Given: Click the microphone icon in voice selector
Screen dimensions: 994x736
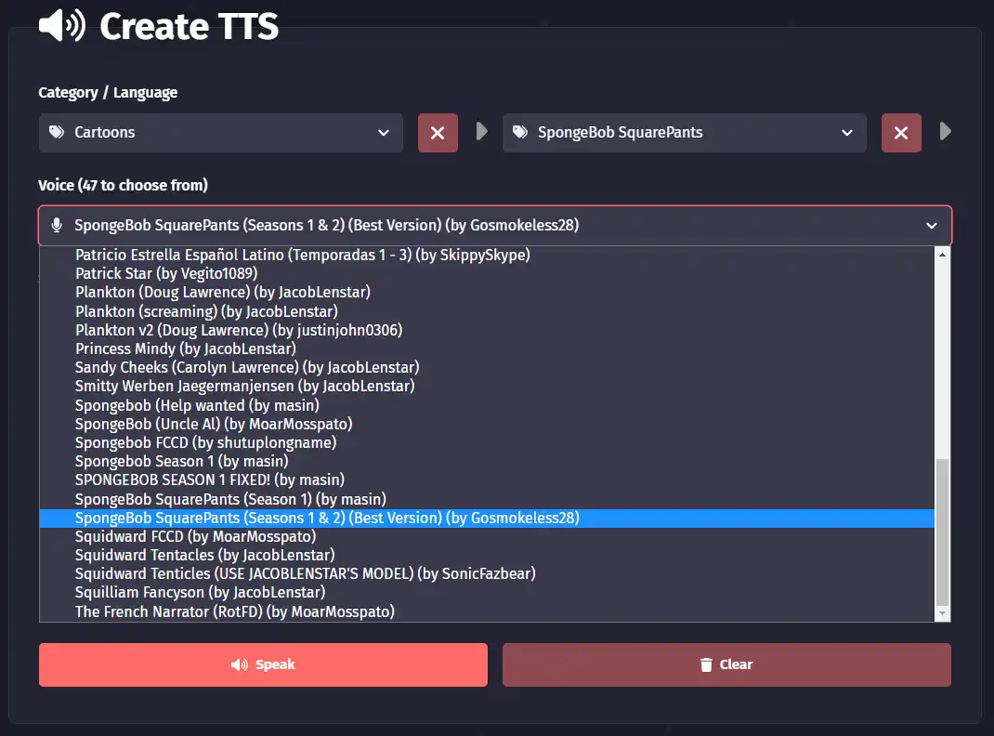Looking at the screenshot, I should pyautogui.click(x=57, y=225).
